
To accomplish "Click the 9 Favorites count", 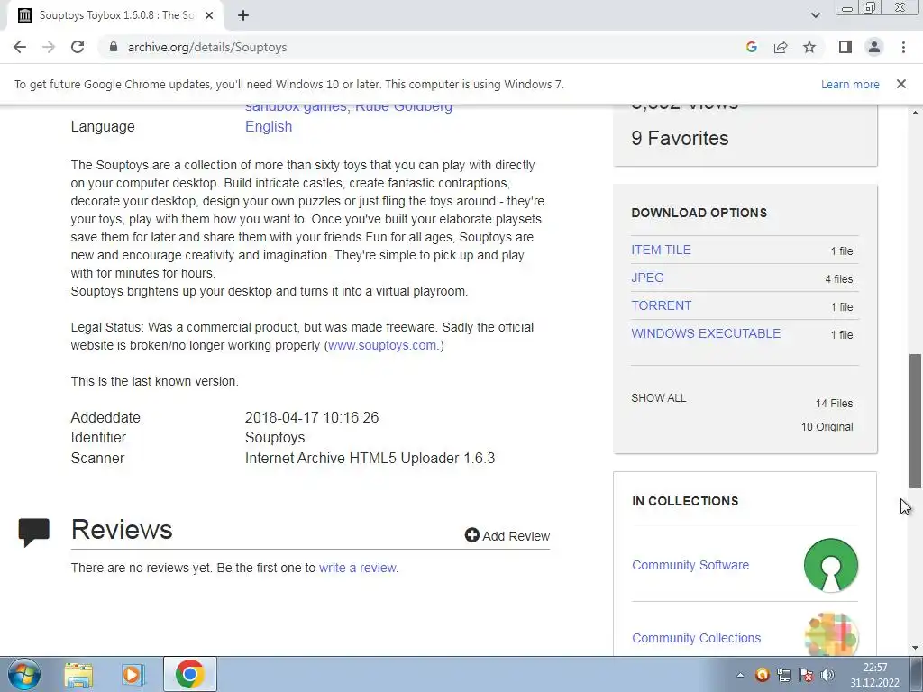I will tap(680, 138).
